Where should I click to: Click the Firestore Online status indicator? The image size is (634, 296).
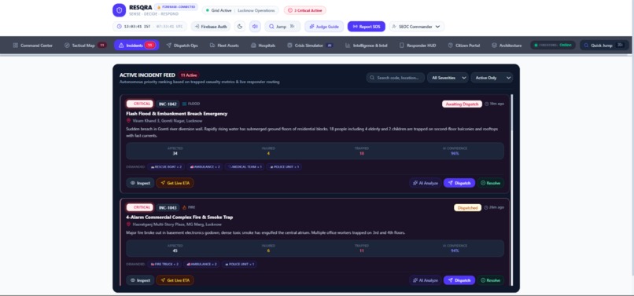click(x=553, y=46)
